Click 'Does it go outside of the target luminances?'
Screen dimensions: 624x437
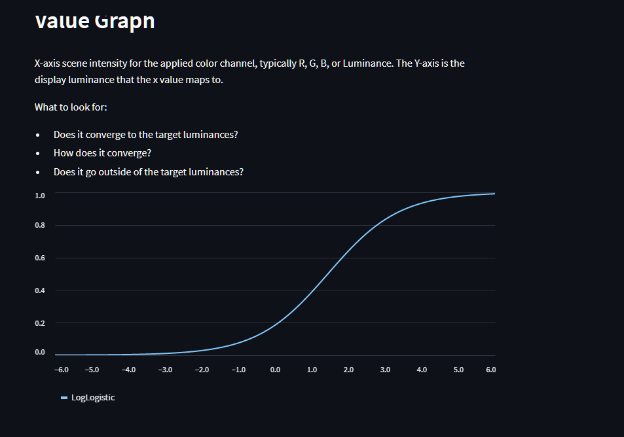coord(149,172)
